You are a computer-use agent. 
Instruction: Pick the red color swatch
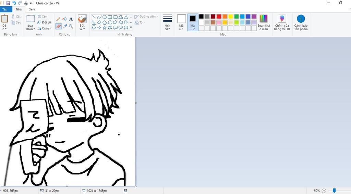click(219, 16)
